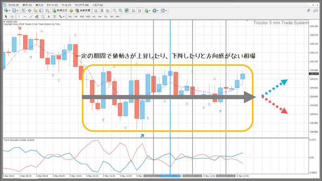The image size is (322, 181).
Task: Click the New Chart toolbar icon
Action: [x=6, y=10]
